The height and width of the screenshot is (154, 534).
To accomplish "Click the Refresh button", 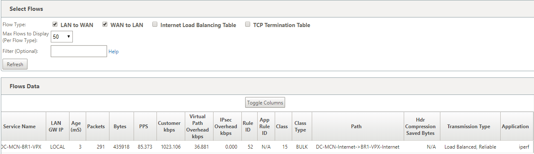I will 15,65.
